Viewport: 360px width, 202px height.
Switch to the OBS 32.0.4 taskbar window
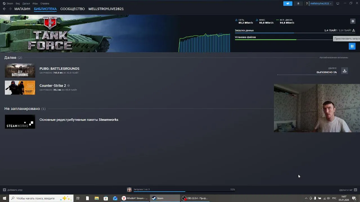(195, 198)
